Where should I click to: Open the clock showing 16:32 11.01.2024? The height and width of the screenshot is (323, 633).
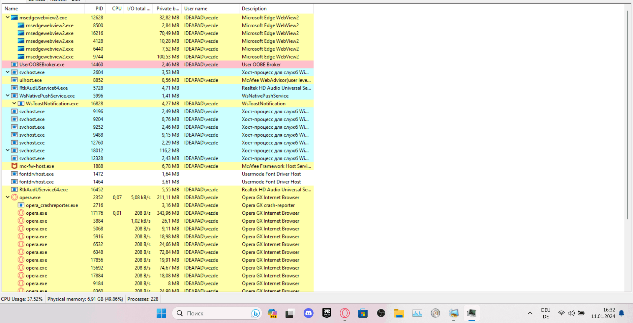point(603,313)
